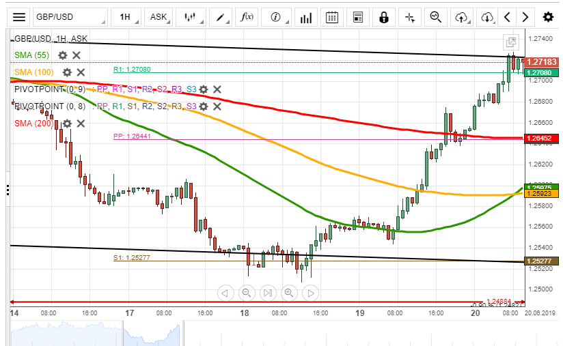The width and height of the screenshot is (563, 346).
Task: Click the S1: 1.25277 pivot label
Action: point(131,257)
